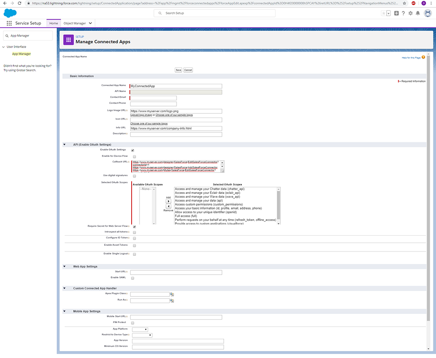This screenshot has height=358, width=436.
Task: Collapse API (Enable OAuth Settings) section
Action: (x=65, y=145)
